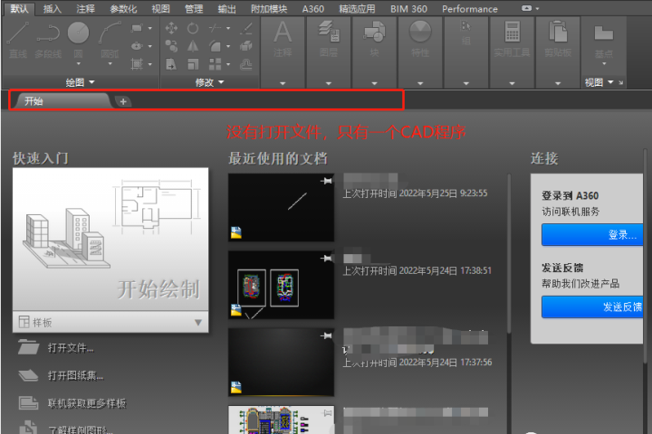This screenshot has width=652, height=434.
Task: Expand the 修改 modify panel title
Action: coord(210,82)
